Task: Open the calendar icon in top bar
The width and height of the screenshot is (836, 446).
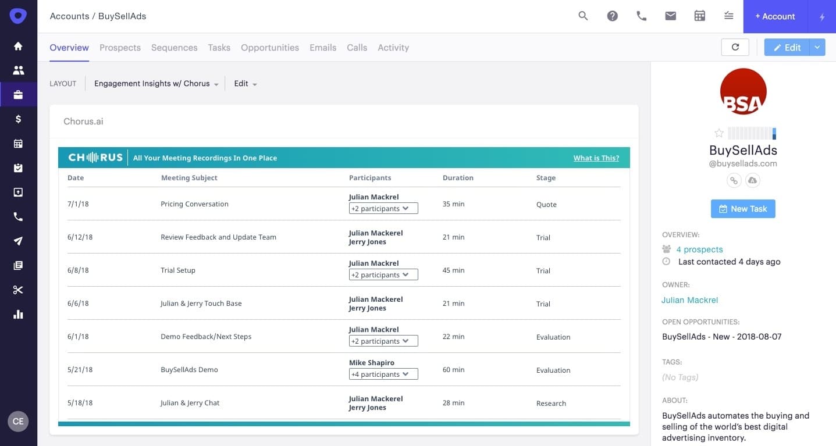Action: (x=699, y=16)
